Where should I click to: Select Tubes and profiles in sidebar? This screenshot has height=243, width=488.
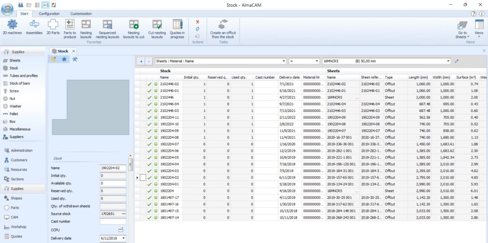[x=23, y=76]
